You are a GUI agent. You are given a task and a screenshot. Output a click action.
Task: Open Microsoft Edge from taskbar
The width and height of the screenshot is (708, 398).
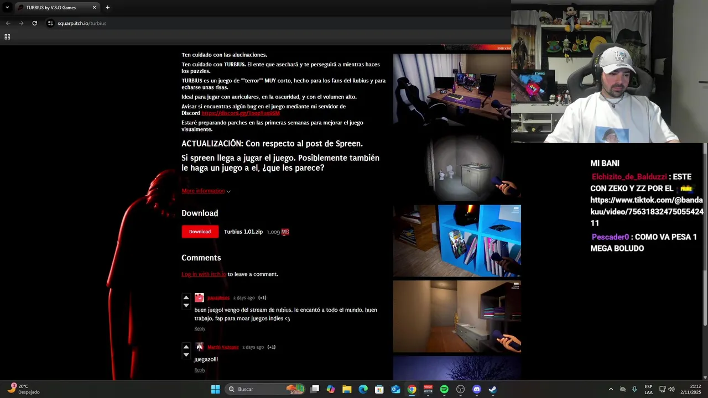coord(363,389)
